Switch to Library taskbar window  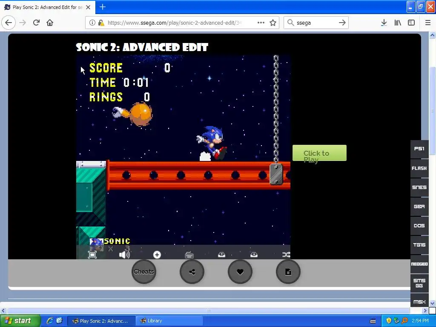[x=169, y=321]
